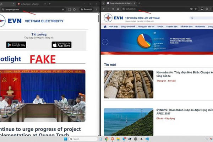The height and width of the screenshot is (142, 213).
Task: Open the Kho mẫu nõn Thủy điện Hòa Bình headline
Action: point(185,74)
